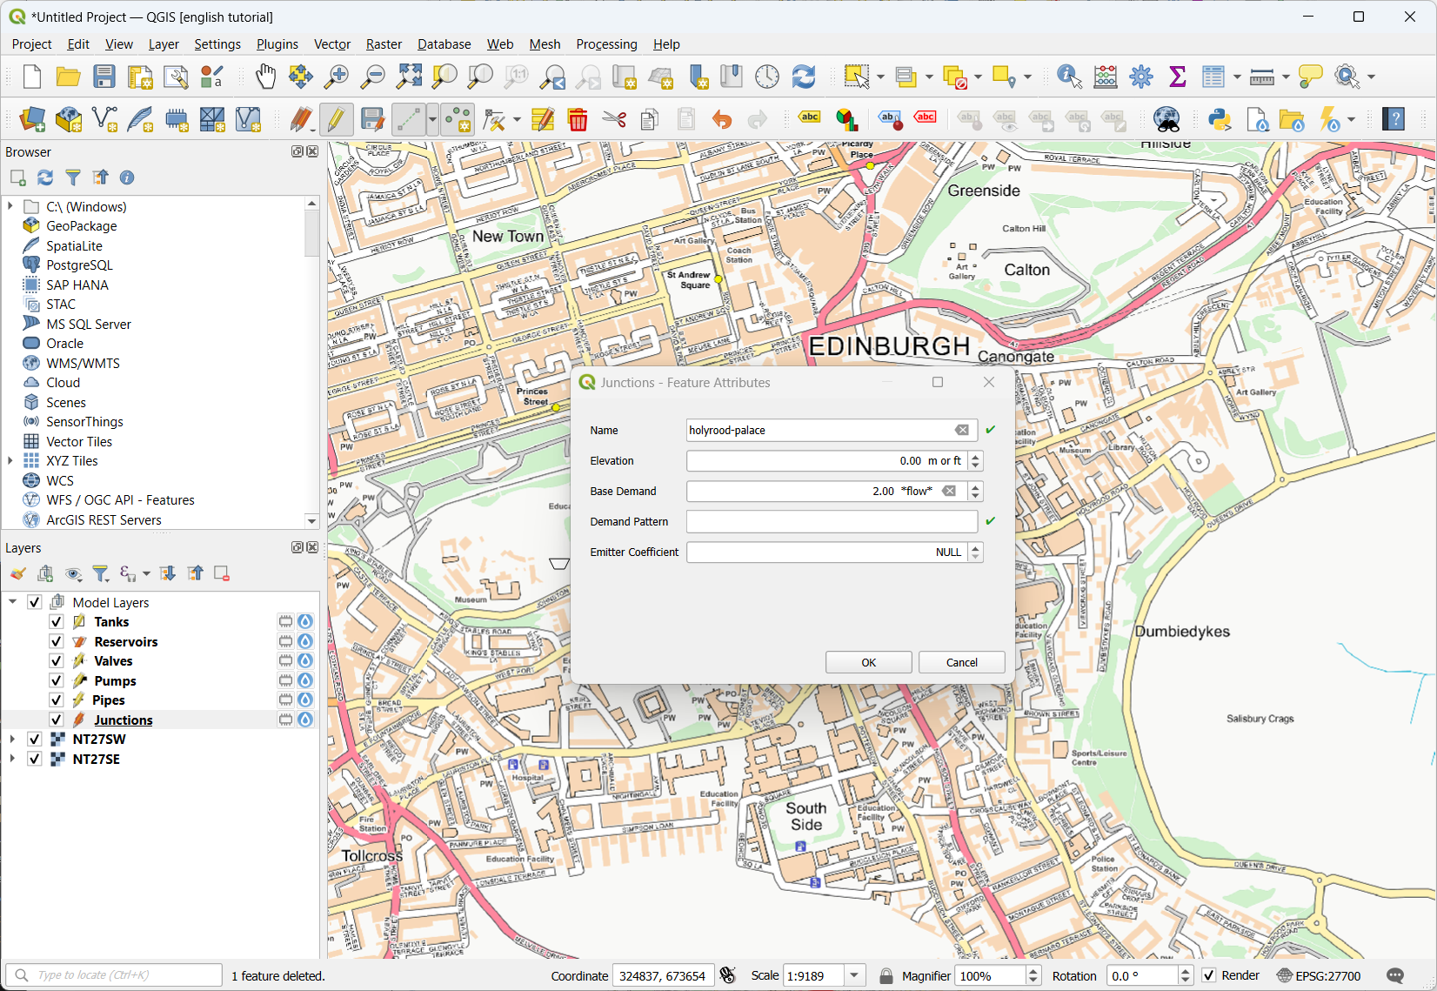
Task: Click the Toggle Editing pencil icon
Action: [x=335, y=119]
